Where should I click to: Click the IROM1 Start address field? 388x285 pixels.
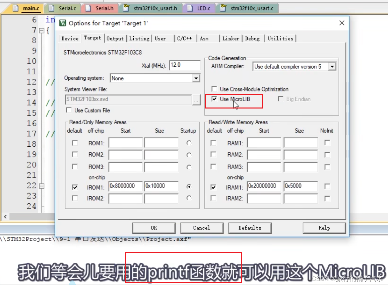pos(125,186)
